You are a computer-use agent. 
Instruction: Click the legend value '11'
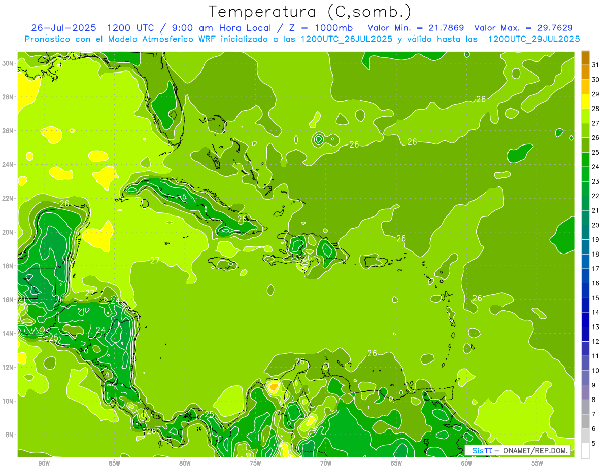tap(596, 356)
